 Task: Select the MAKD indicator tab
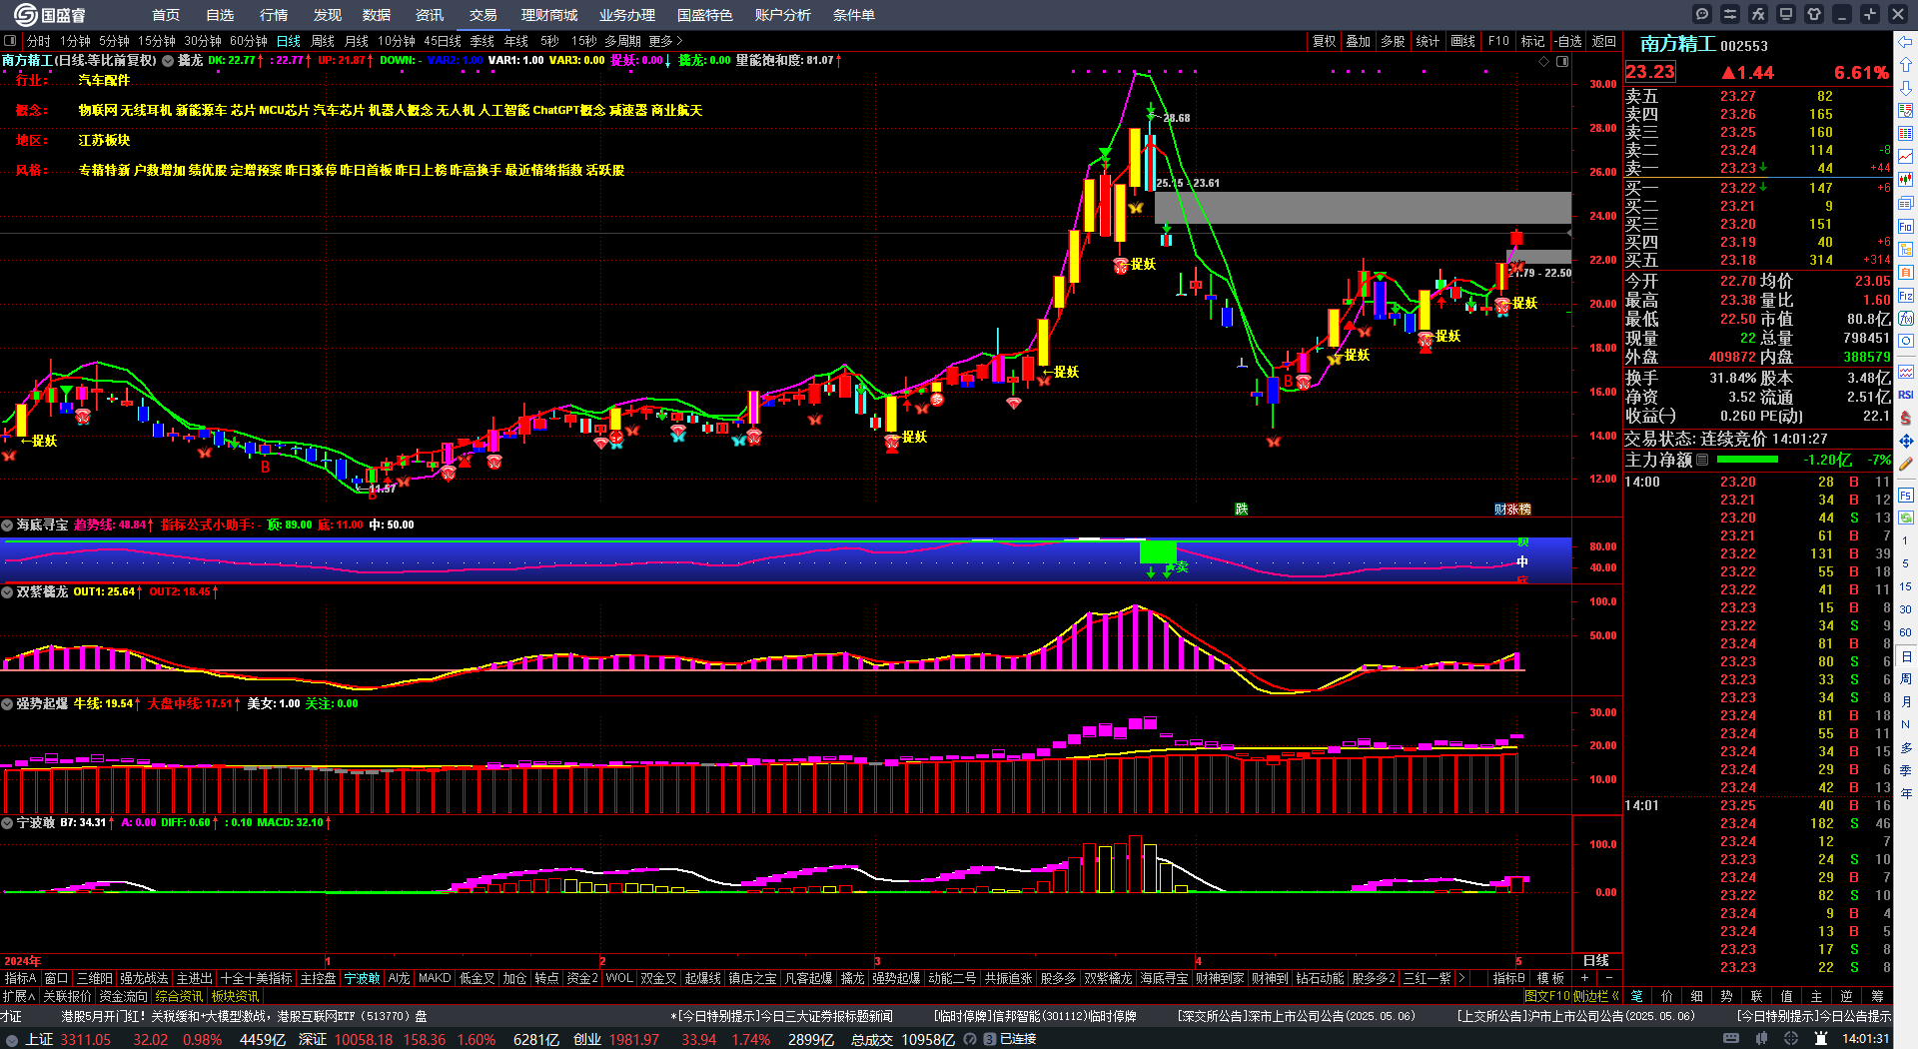pos(435,978)
